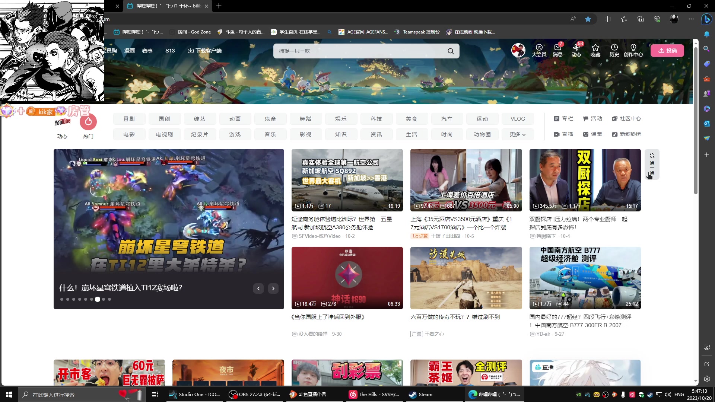Click the search magnifier icon
The height and width of the screenshot is (402, 715).
[x=451, y=51]
